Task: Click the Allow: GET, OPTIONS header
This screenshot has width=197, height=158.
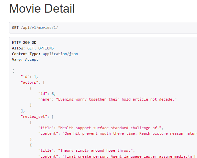Action: coord(33,48)
